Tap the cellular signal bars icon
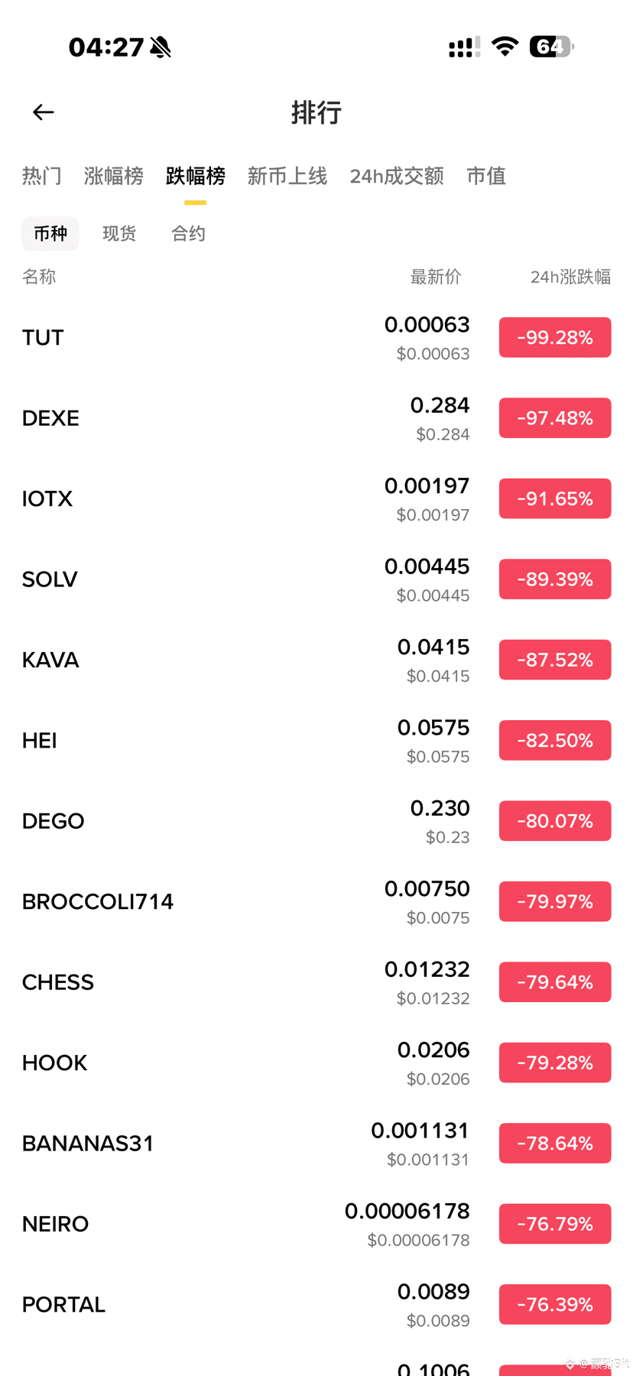This screenshot has height=1376, width=633. point(464,47)
